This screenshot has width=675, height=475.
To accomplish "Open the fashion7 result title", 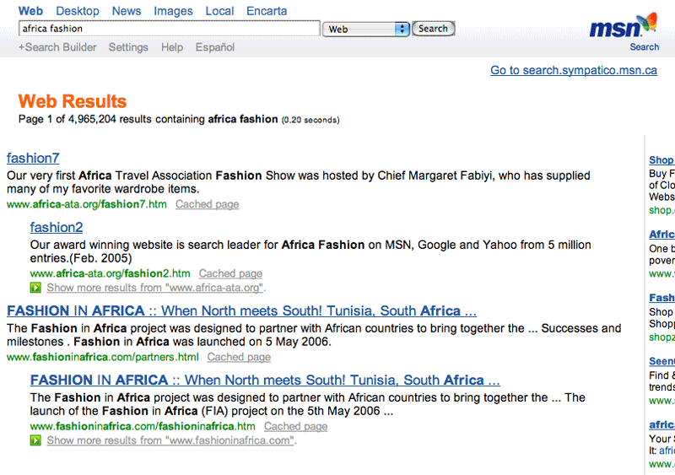I will pos(33,158).
